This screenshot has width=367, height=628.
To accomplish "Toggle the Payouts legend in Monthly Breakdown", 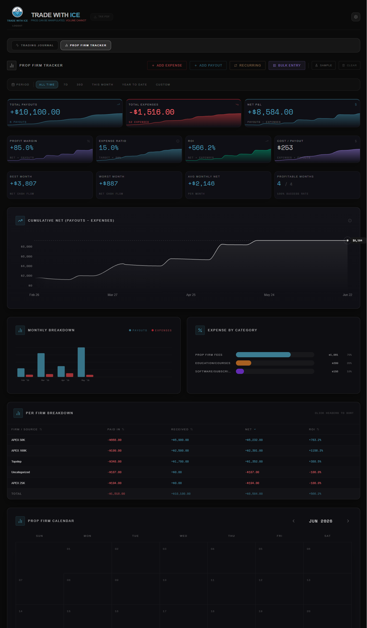I will [138, 330].
